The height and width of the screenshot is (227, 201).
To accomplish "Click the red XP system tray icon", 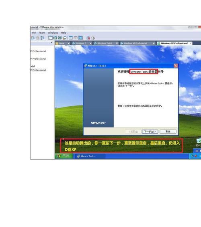I will point(196,156).
